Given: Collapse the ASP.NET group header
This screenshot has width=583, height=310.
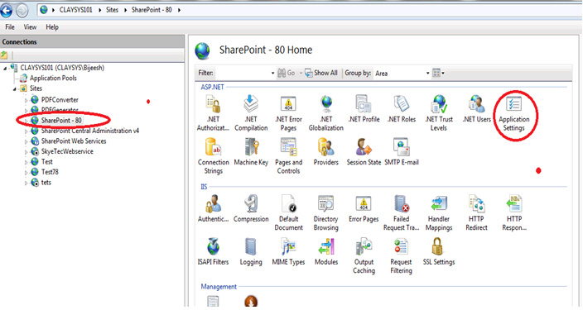Looking at the screenshot, I should click(x=212, y=88).
